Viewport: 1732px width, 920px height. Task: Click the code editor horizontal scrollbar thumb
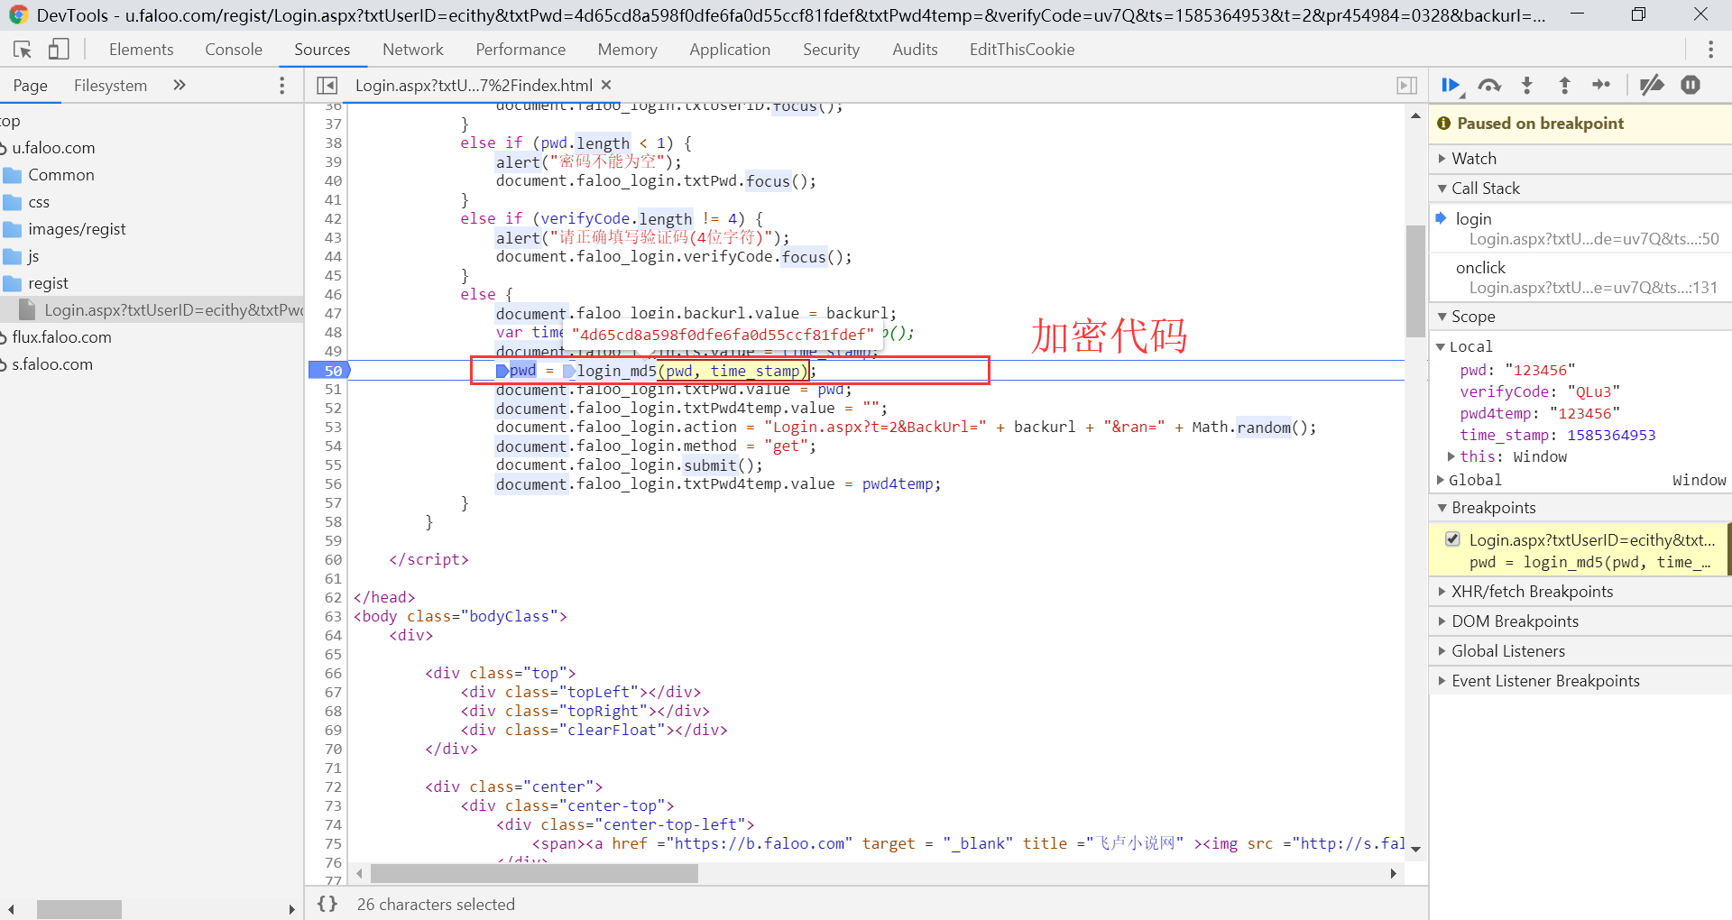[x=534, y=873]
